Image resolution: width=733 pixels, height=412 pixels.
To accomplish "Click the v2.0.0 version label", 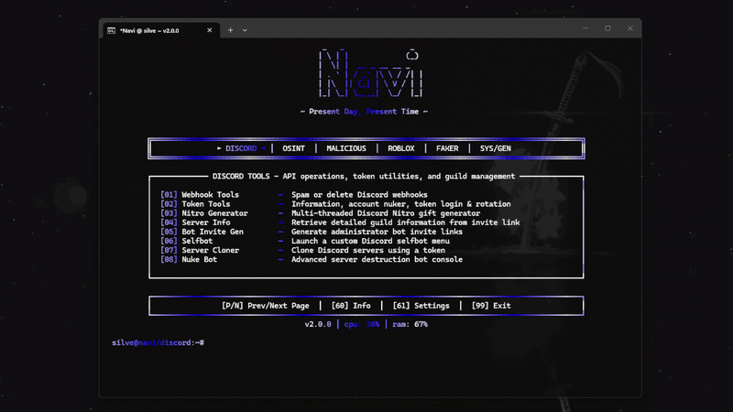I will tap(318, 324).
